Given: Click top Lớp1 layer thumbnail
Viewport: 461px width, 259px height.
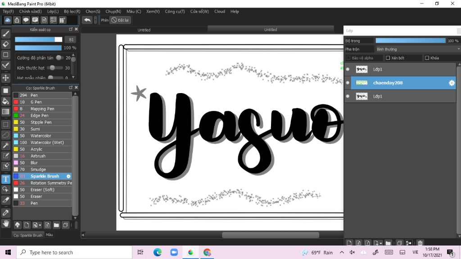Looking at the screenshot, I should 362,69.
